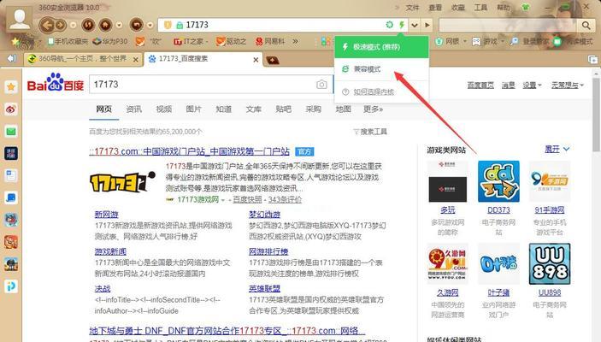Open the 网易科 bookmark
Image resolution: width=601 pixels, height=342 pixels.
point(270,41)
